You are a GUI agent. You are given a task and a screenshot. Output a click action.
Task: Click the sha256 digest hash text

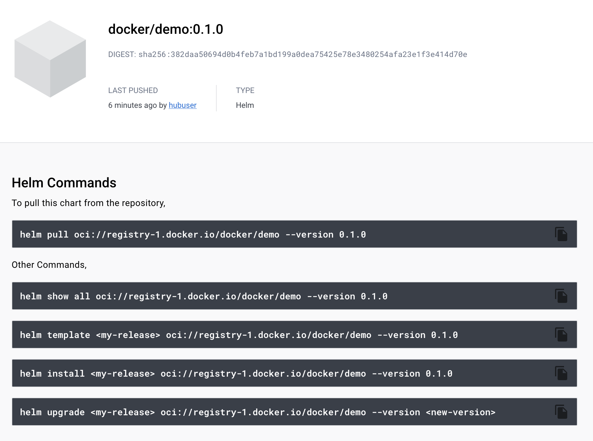click(x=303, y=54)
